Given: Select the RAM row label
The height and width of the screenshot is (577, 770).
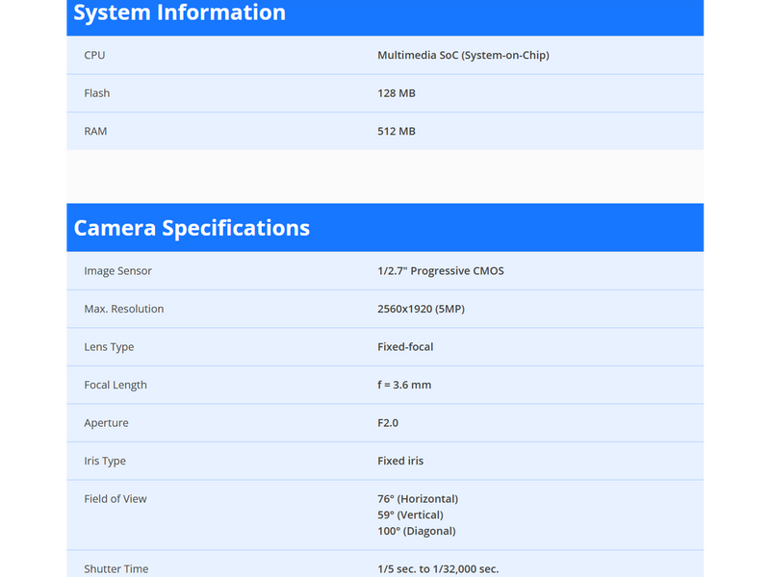Looking at the screenshot, I should point(95,132).
